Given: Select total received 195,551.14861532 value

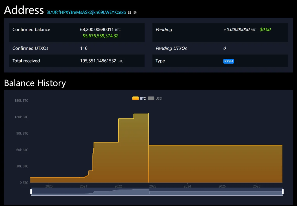Looking at the screenshot, I should coord(98,61).
